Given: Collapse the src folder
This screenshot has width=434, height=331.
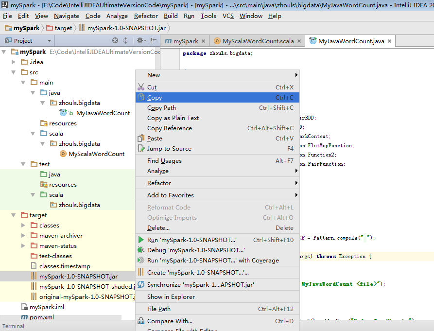Looking at the screenshot, I should tap(13, 72).
